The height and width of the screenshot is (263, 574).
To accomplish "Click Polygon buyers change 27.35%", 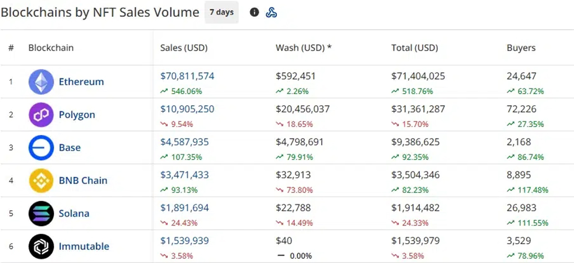I will 525,124.
